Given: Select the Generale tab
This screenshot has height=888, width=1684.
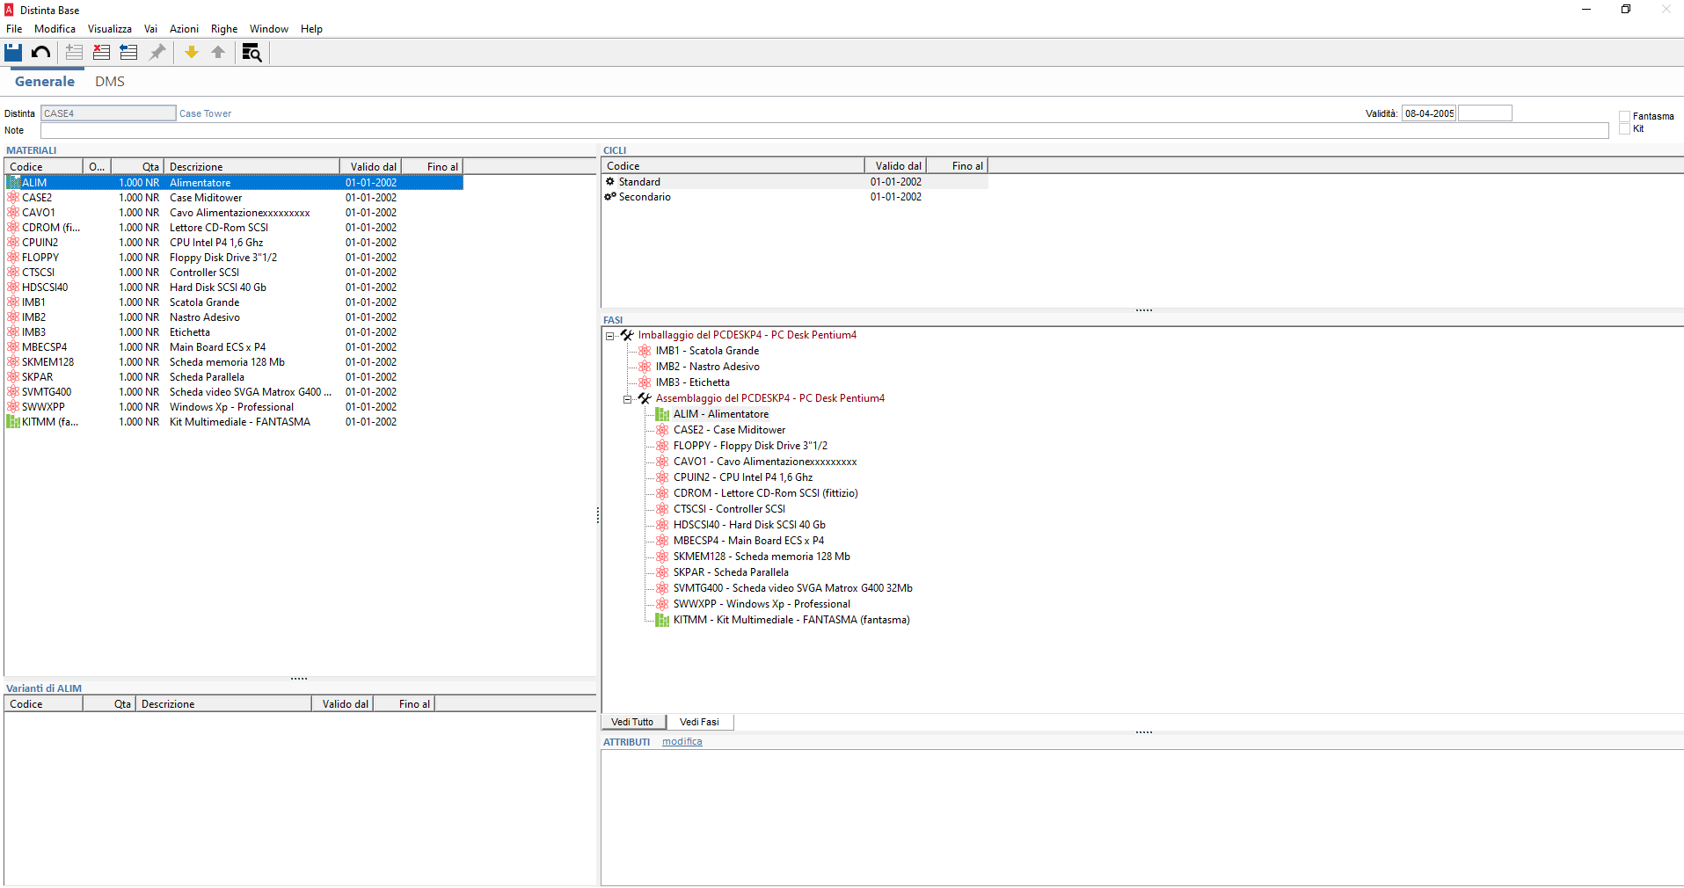Looking at the screenshot, I should (45, 82).
